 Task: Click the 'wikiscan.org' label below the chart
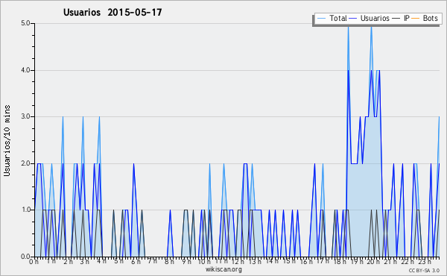[223, 269]
